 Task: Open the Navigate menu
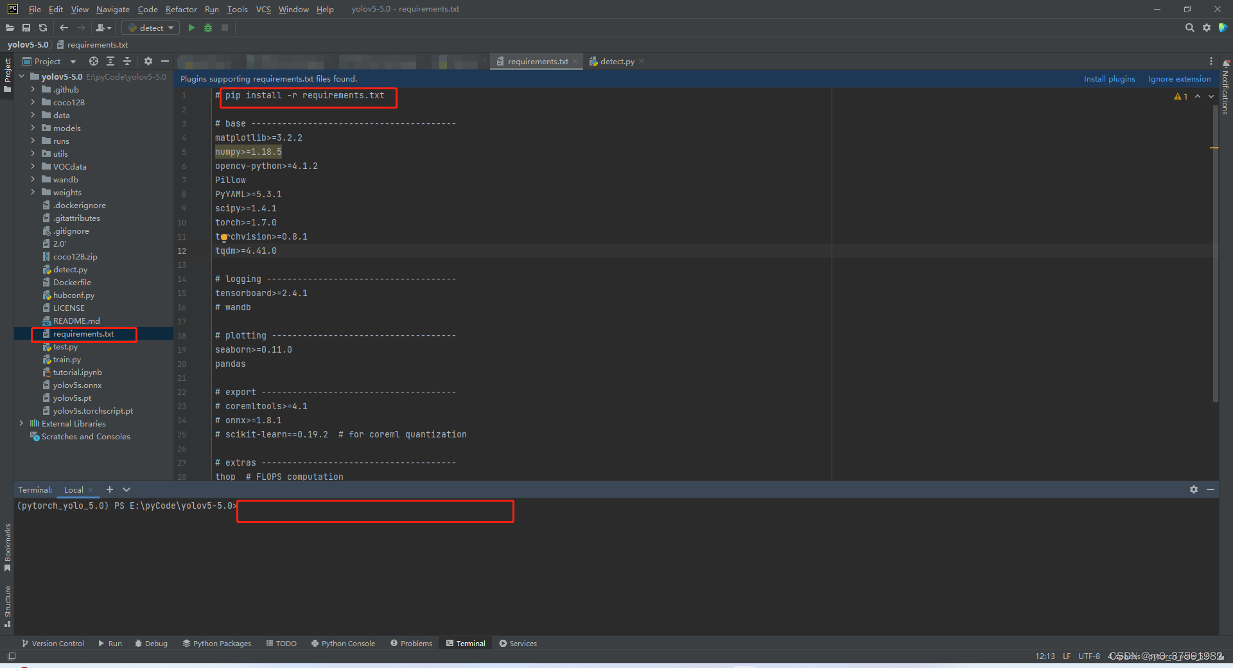coord(113,9)
